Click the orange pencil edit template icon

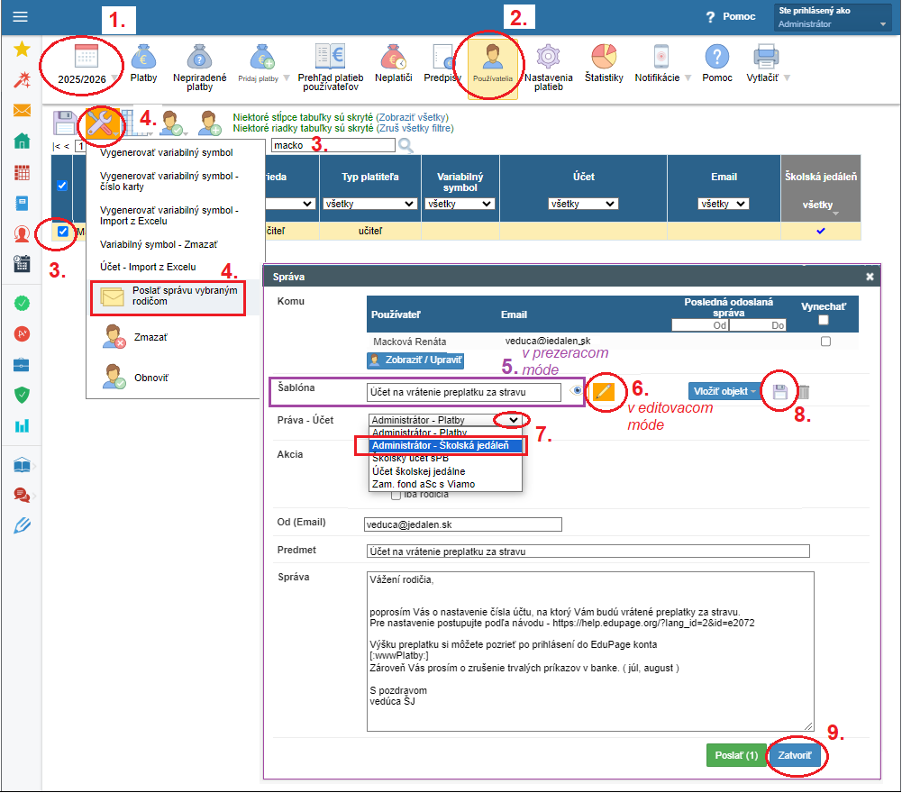(603, 392)
